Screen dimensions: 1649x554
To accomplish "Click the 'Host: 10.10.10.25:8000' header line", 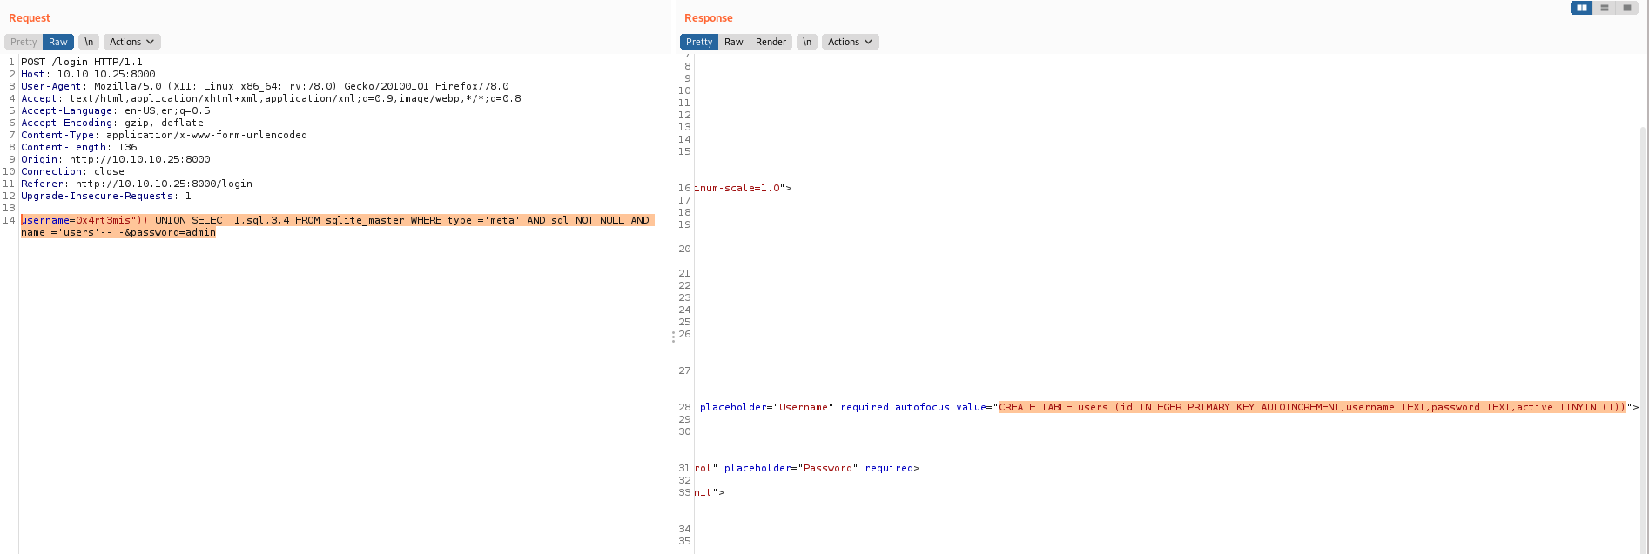I will click(88, 74).
